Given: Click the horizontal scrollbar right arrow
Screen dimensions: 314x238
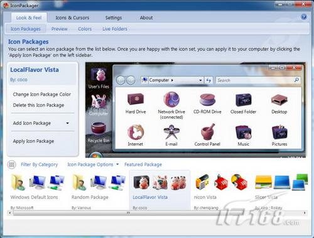Looking at the screenshot, I should click(x=305, y=213).
